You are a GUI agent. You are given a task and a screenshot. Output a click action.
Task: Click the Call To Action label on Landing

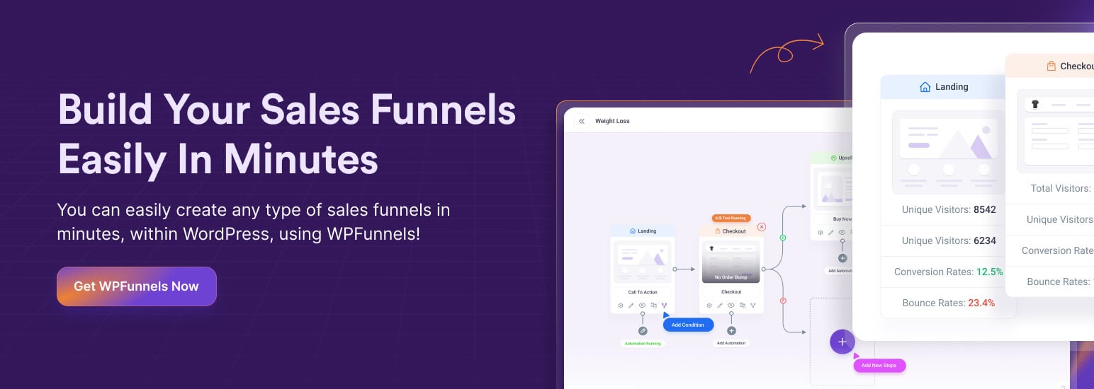pyautogui.click(x=643, y=292)
